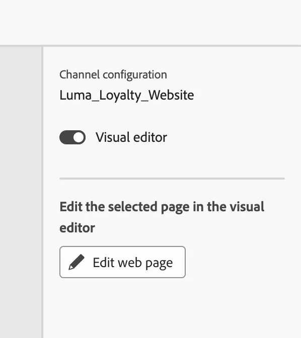The width and height of the screenshot is (301, 338).
Task: Click blank area right of Luma_Loyalty_Website text
Action: [x=246, y=95]
